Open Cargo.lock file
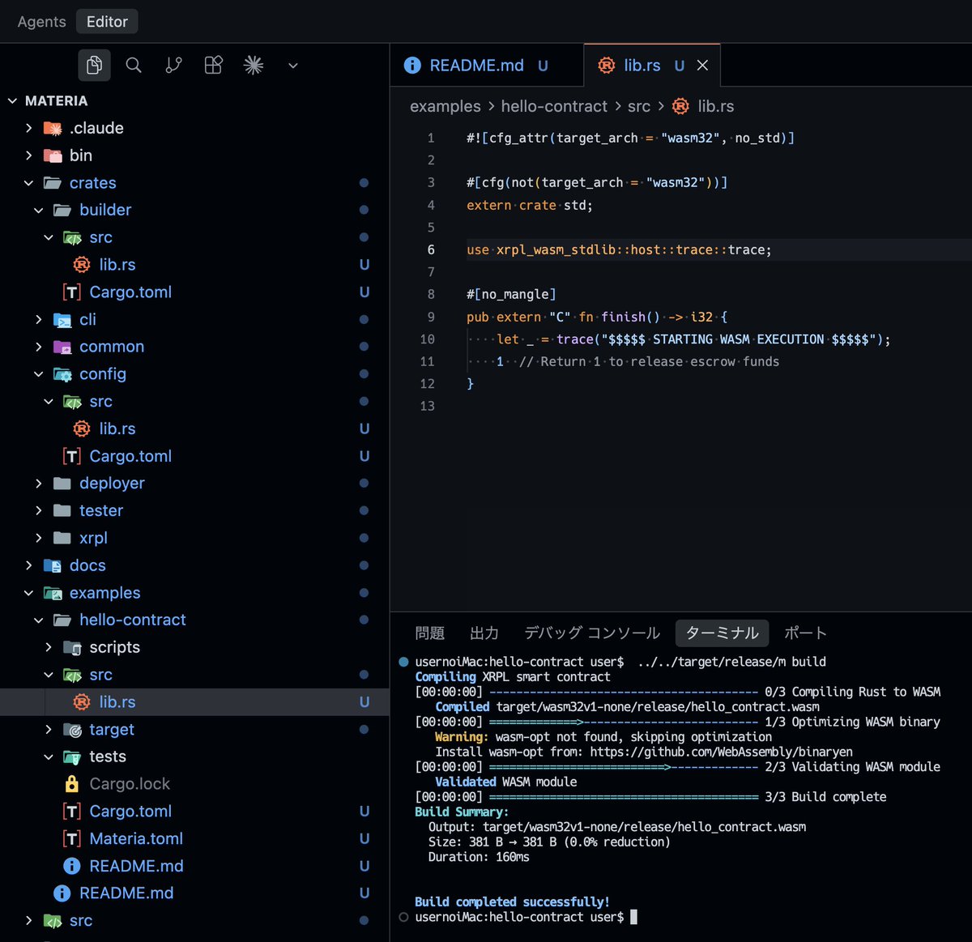 pos(130,784)
